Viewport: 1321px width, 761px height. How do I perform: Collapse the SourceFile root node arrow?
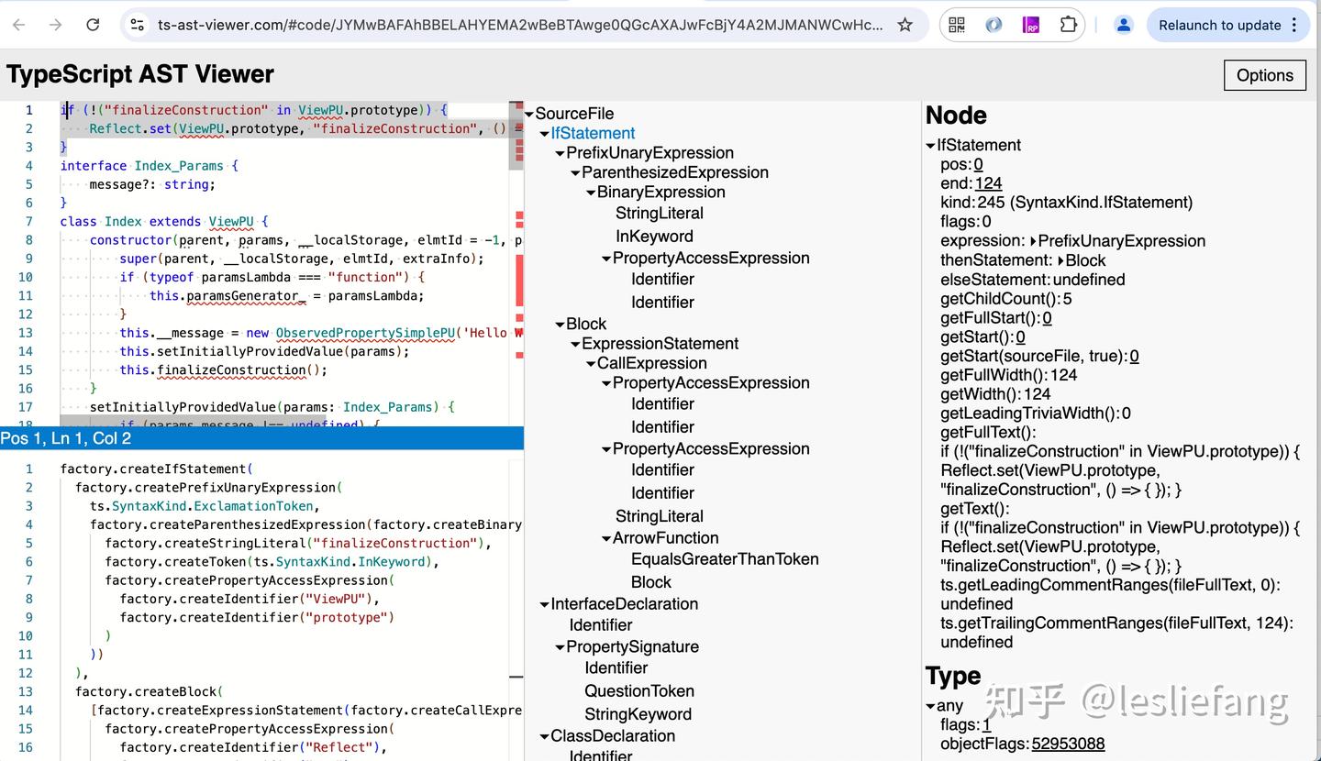click(529, 115)
